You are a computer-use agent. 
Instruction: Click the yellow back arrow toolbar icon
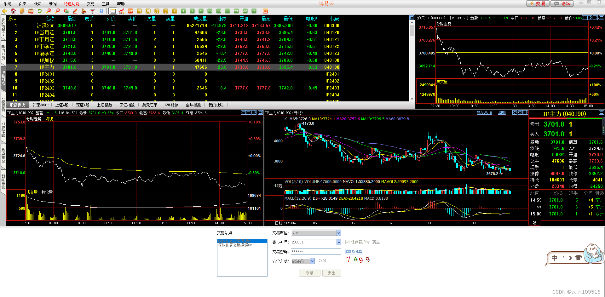coord(4,11)
